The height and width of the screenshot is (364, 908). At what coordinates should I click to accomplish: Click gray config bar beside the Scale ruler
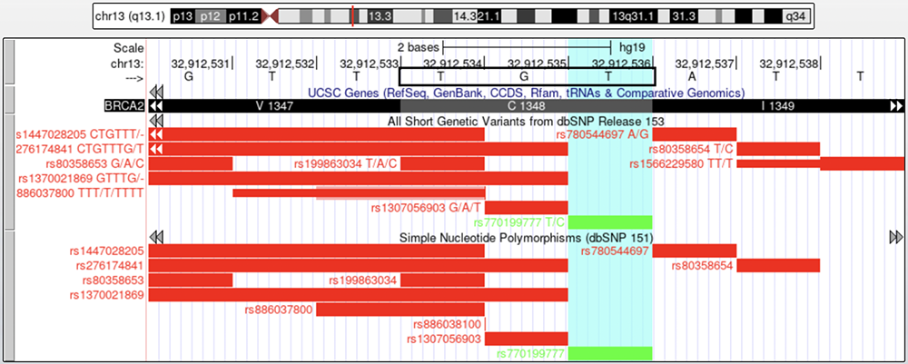(9, 62)
